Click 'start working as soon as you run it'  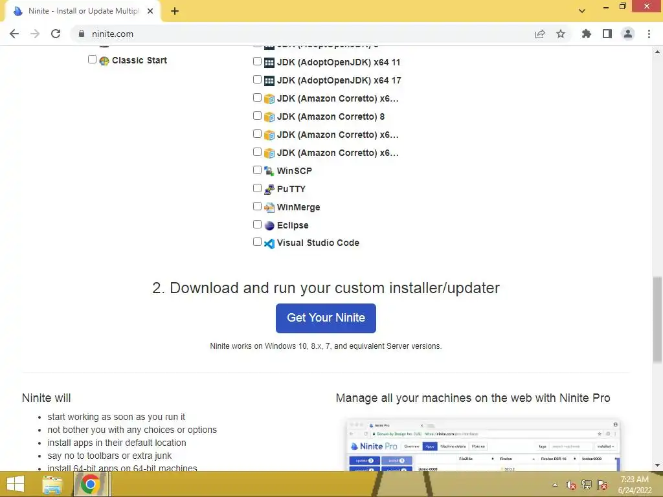117,417
